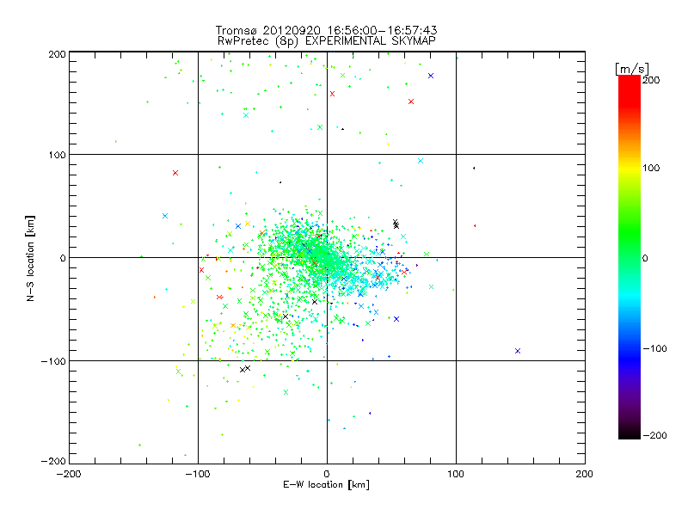The height and width of the screenshot is (516, 688).
Task: Click the isolated blue X marker far east near -90 km
Action: point(518,351)
